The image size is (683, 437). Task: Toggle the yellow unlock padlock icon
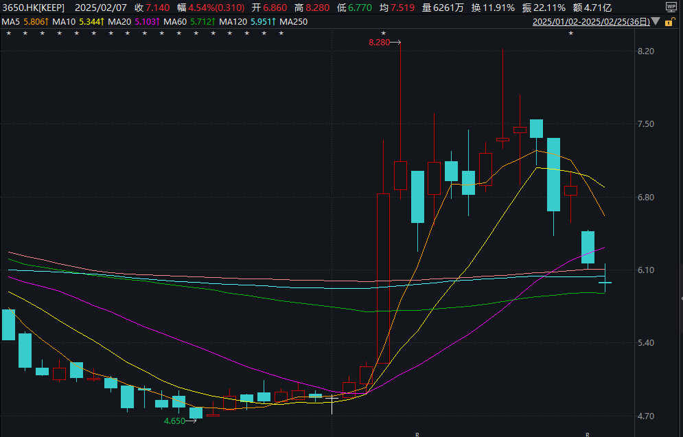pyautogui.click(x=669, y=22)
